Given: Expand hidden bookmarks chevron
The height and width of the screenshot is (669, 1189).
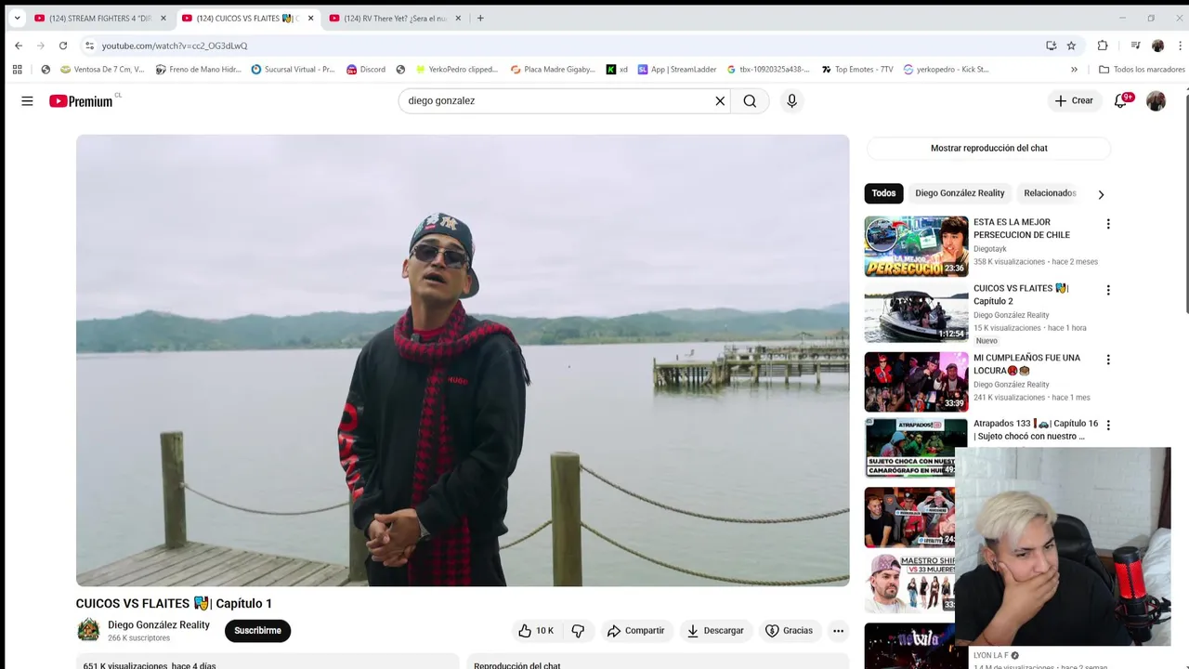Looking at the screenshot, I should pyautogui.click(x=1074, y=70).
